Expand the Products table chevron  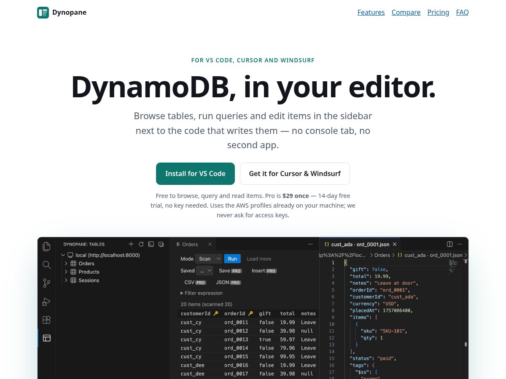(x=66, y=272)
